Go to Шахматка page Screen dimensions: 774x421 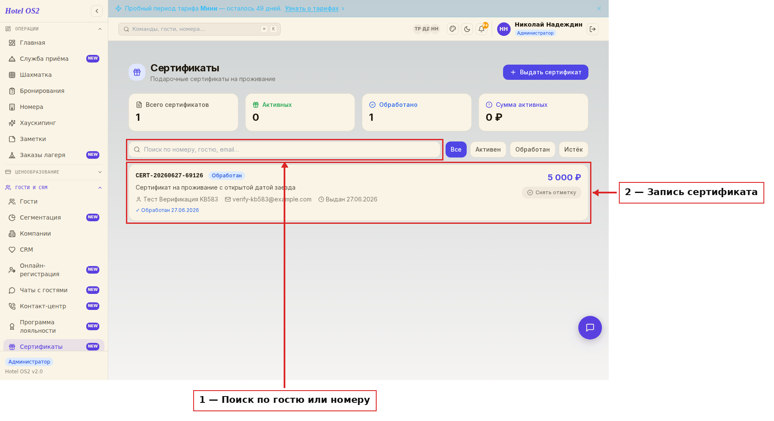point(54,75)
